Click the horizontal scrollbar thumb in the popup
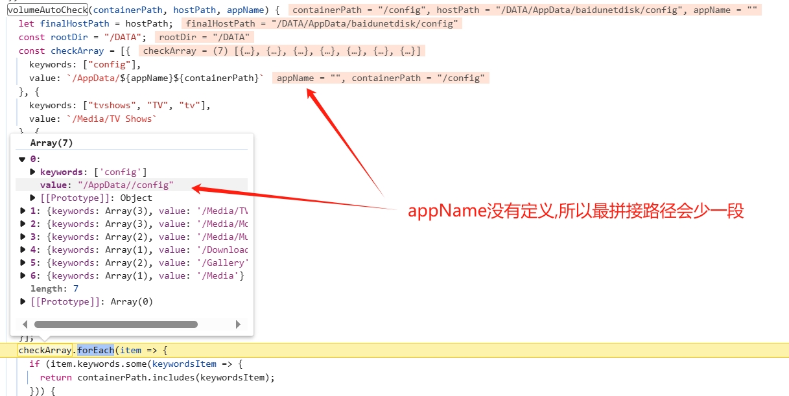Screen dimensions: 789x396 116,324
